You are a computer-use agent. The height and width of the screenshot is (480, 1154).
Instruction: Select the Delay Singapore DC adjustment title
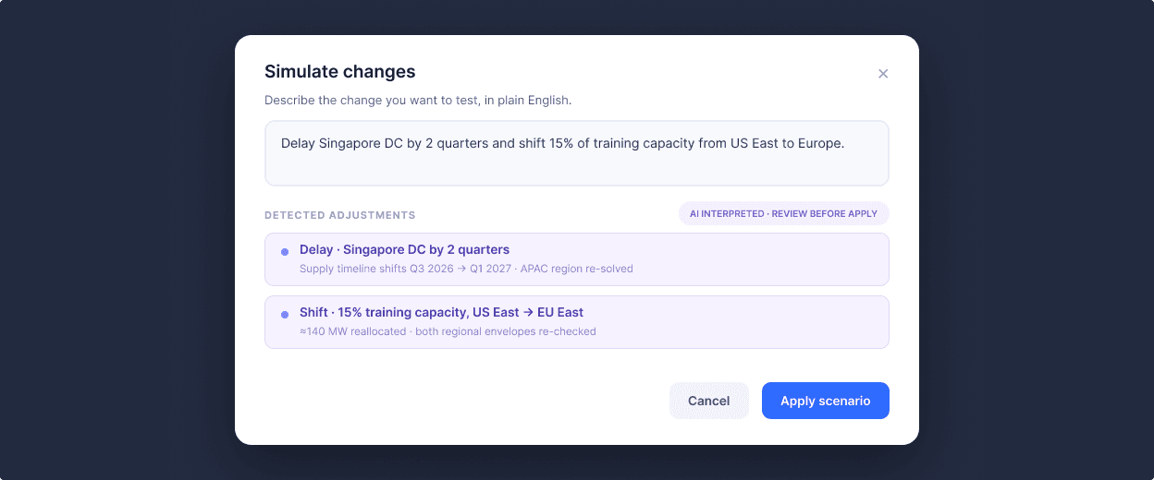(404, 249)
